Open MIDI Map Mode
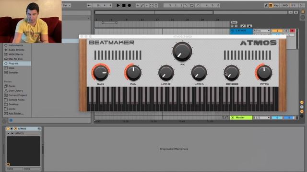Screen dimensions: 307x172 [x=286, y=5]
